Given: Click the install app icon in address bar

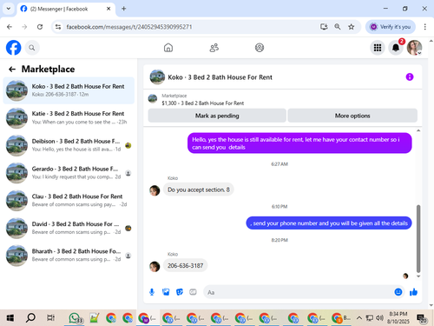Looking at the screenshot, I should click(x=324, y=27).
